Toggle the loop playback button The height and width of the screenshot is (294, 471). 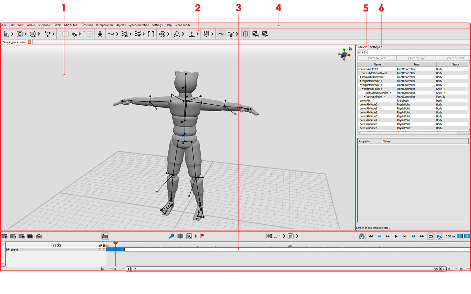(x=431, y=236)
